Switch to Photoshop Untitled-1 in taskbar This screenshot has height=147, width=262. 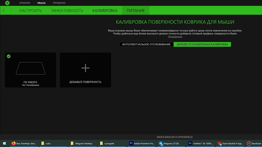pyautogui.click(x=201, y=143)
